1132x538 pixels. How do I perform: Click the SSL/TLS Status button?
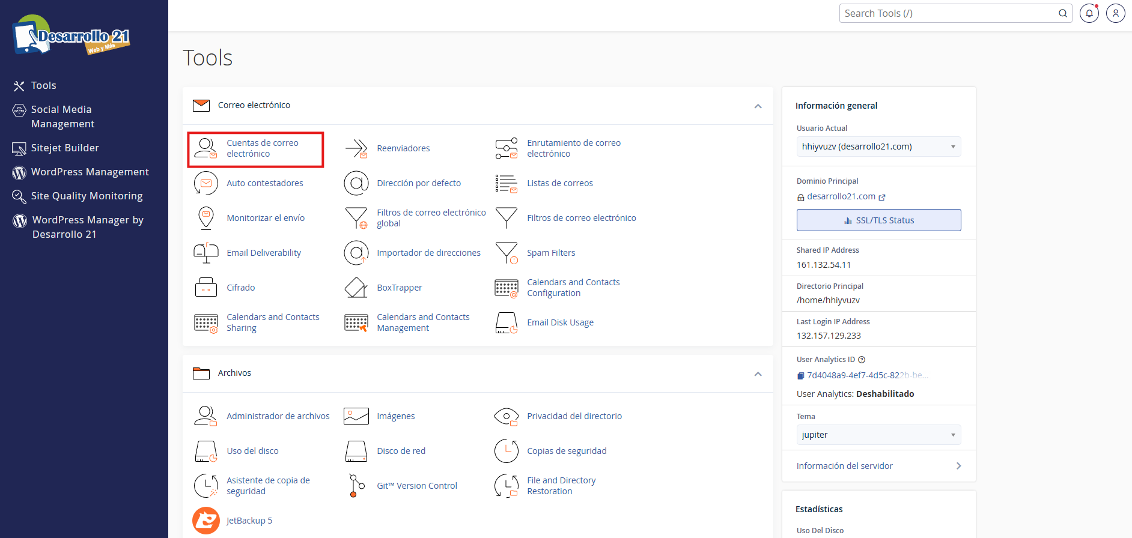[878, 220]
